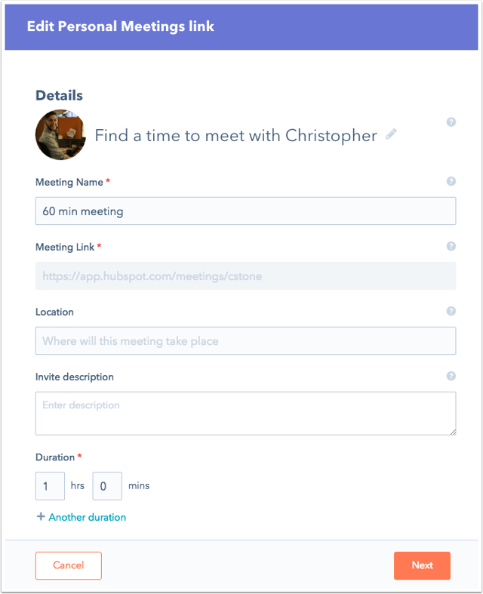The height and width of the screenshot is (594, 483).
Task: Click the plus icon before Another duration
Action: (41, 516)
